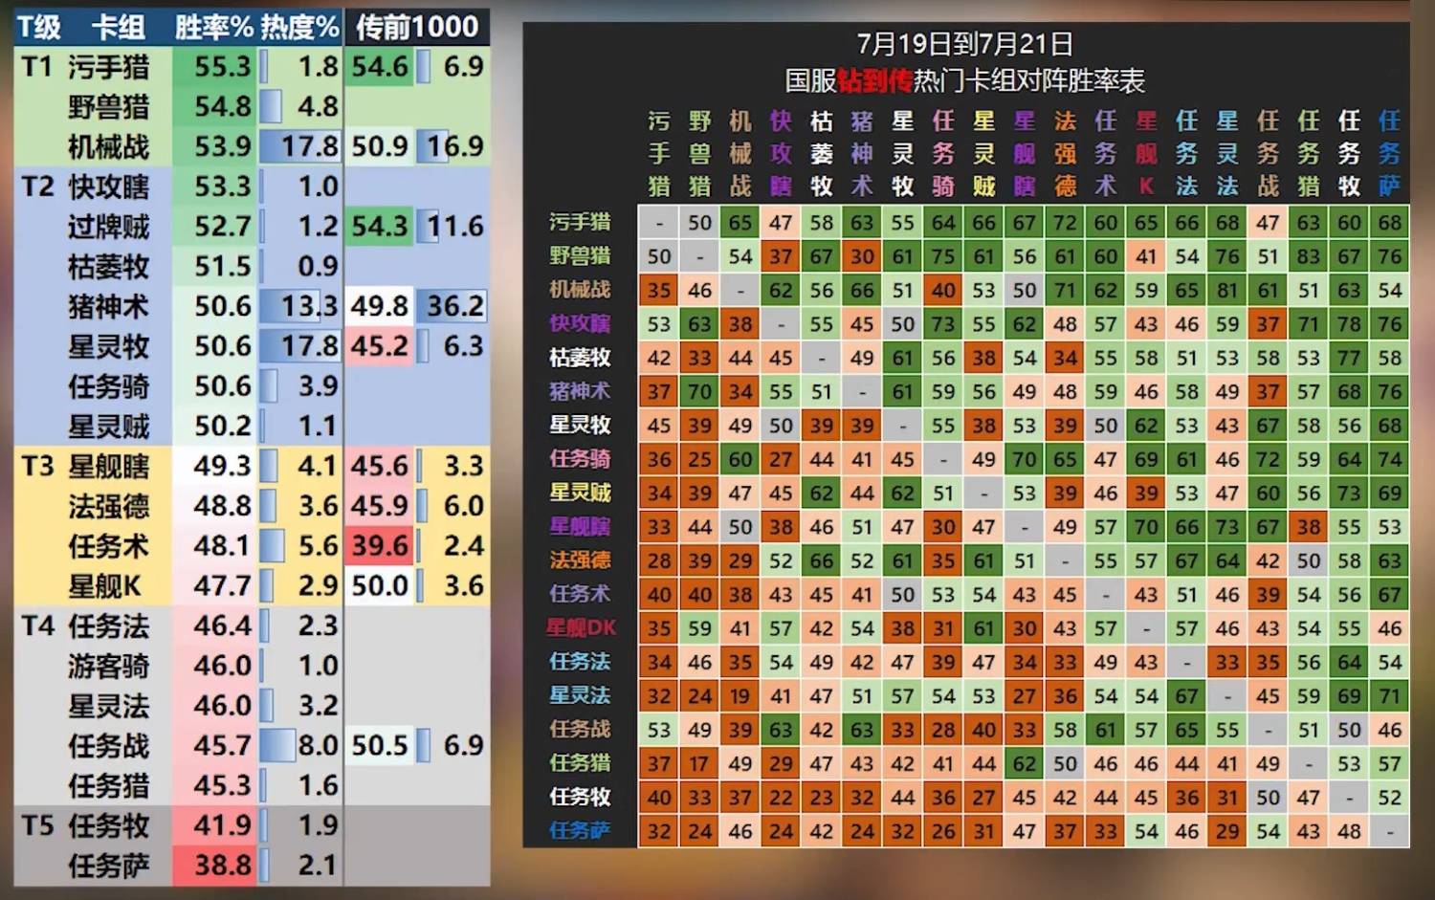Click the matchup table title 国服钻到传热门卡组对阵胜率表
Viewport: 1435px width, 900px height.
(x=964, y=80)
